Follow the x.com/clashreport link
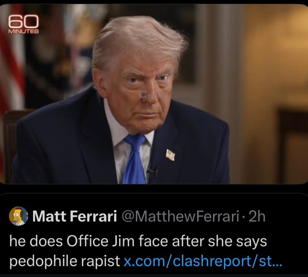 point(203,261)
